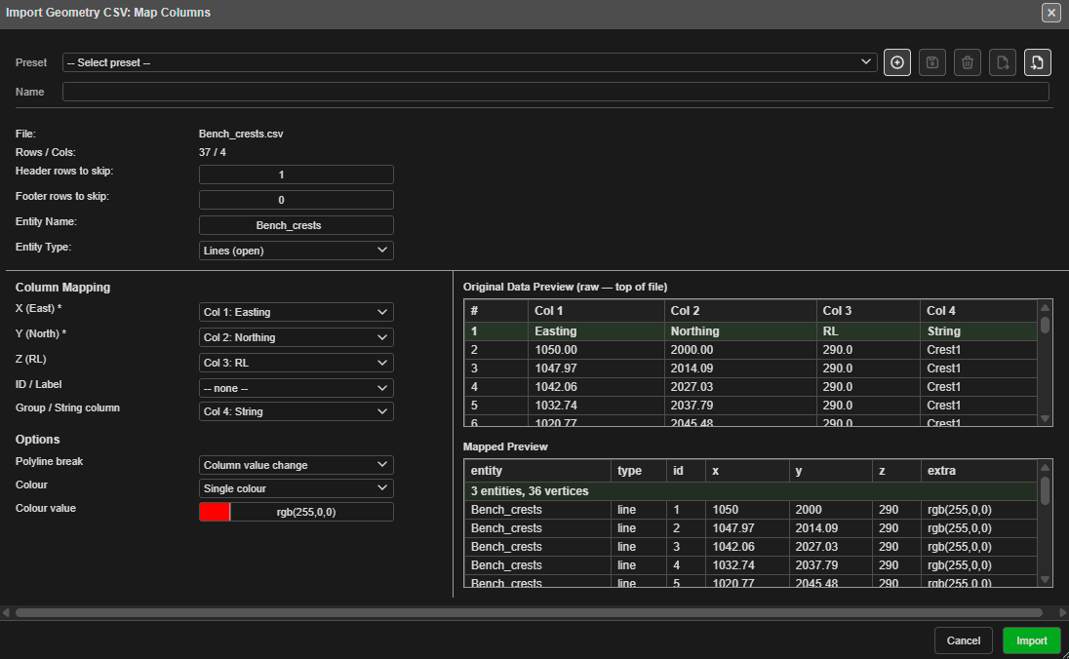Image resolution: width=1069 pixels, height=659 pixels.
Task: Click the Cancel button
Action: click(964, 640)
